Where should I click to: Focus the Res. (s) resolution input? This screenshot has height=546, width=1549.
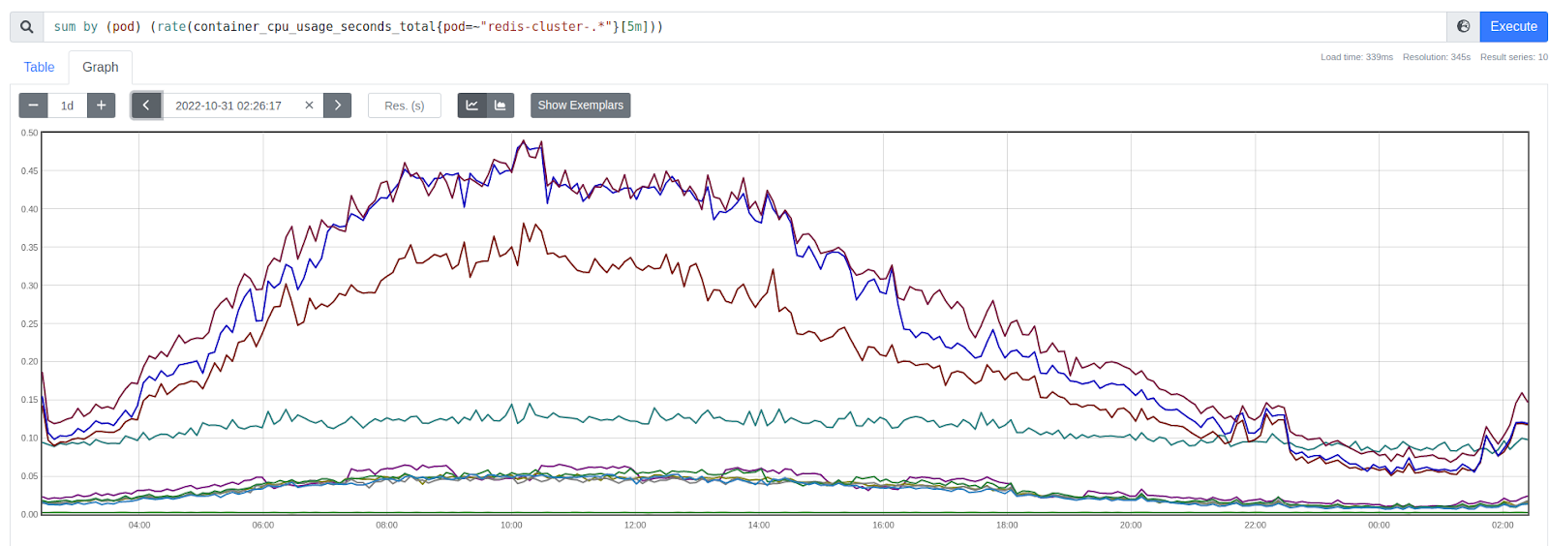404,106
